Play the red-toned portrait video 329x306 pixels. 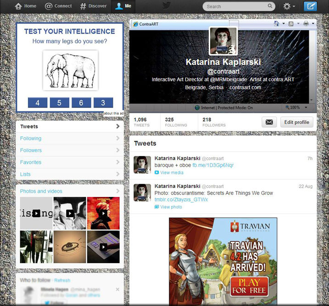103,213
